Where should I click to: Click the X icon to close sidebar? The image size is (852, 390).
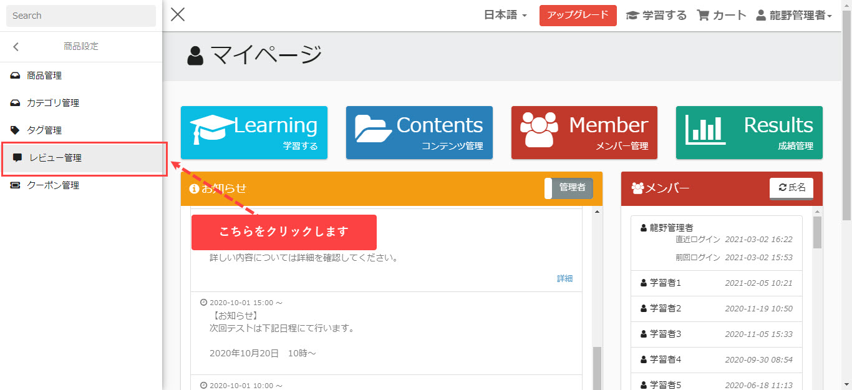pyautogui.click(x=178, y=15)
